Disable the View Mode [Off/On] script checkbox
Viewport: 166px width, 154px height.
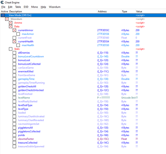pyautogui.click(x=3, y=15)
